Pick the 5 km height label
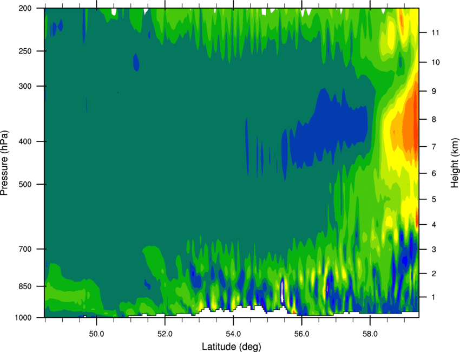This screenshot has height=352, width=460. point(433,199)
